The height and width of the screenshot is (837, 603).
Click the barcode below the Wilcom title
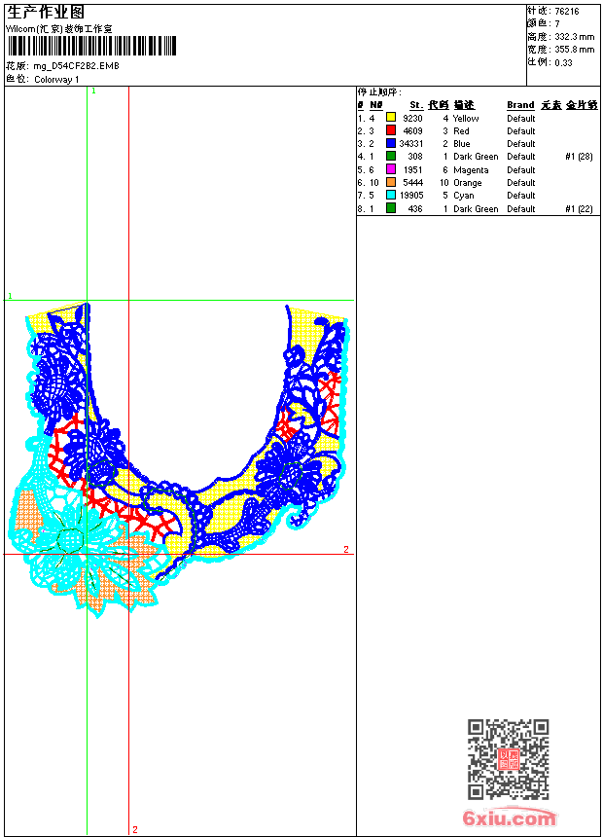pos(92,46)
